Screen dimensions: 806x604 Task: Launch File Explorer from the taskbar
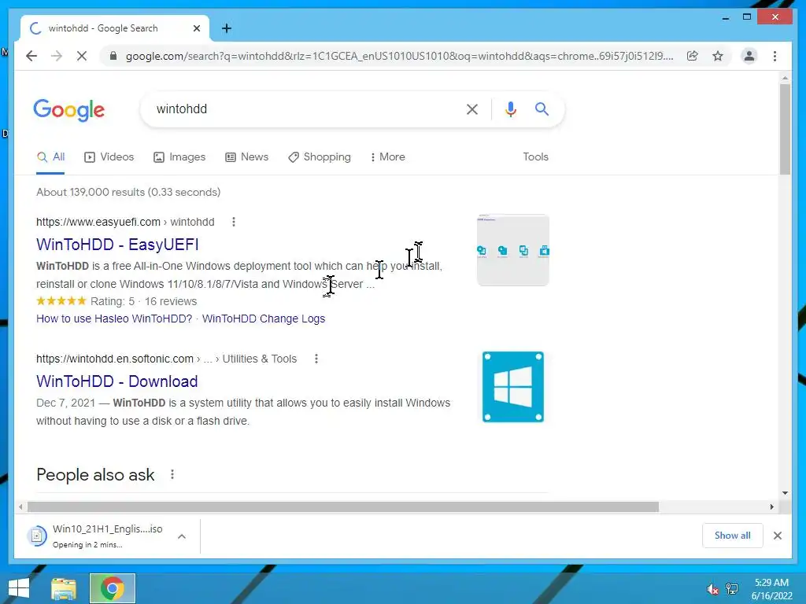(64, 588)
